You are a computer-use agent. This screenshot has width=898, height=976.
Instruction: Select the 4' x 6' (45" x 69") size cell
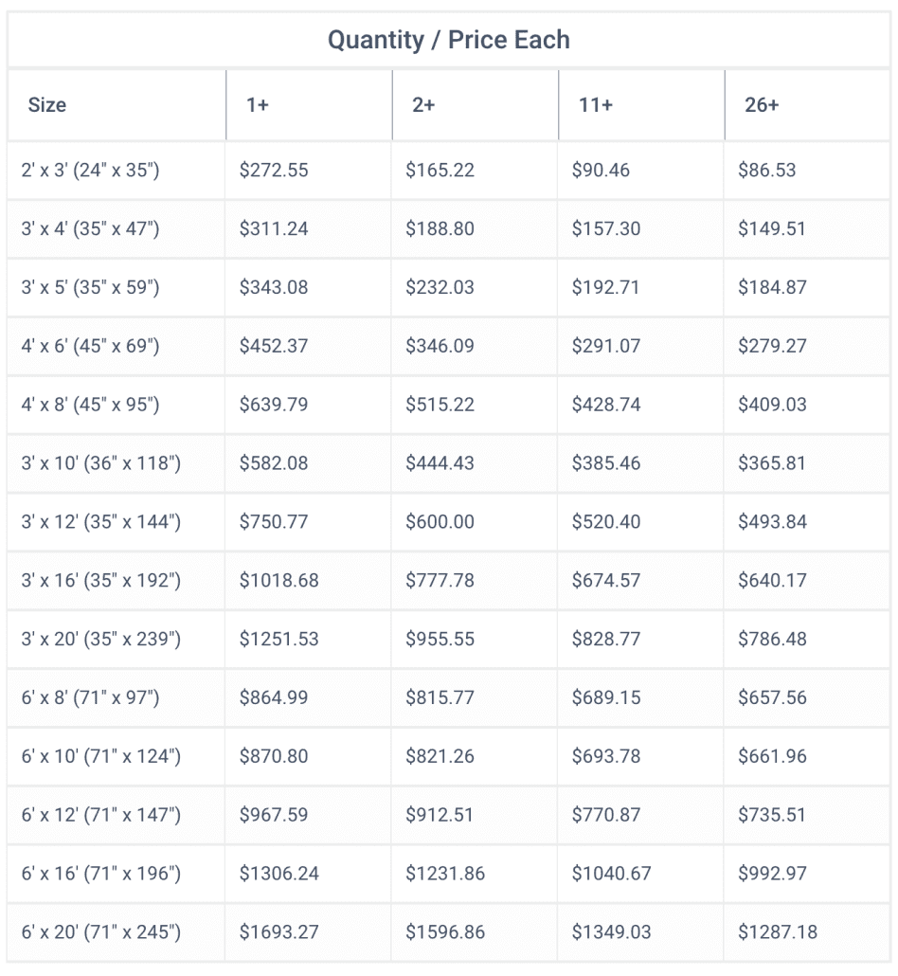(116, 346)
